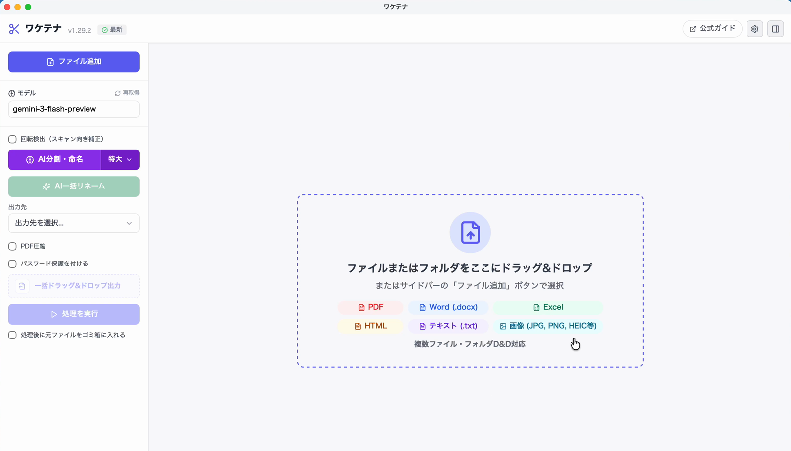Click the scissors app logo icon
Viewport: 791px width, 451px height.
click(14, 29)
